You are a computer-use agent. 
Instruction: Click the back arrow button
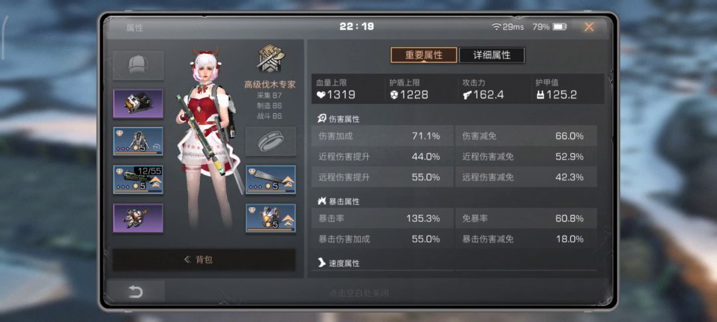(x=135, y=292)
